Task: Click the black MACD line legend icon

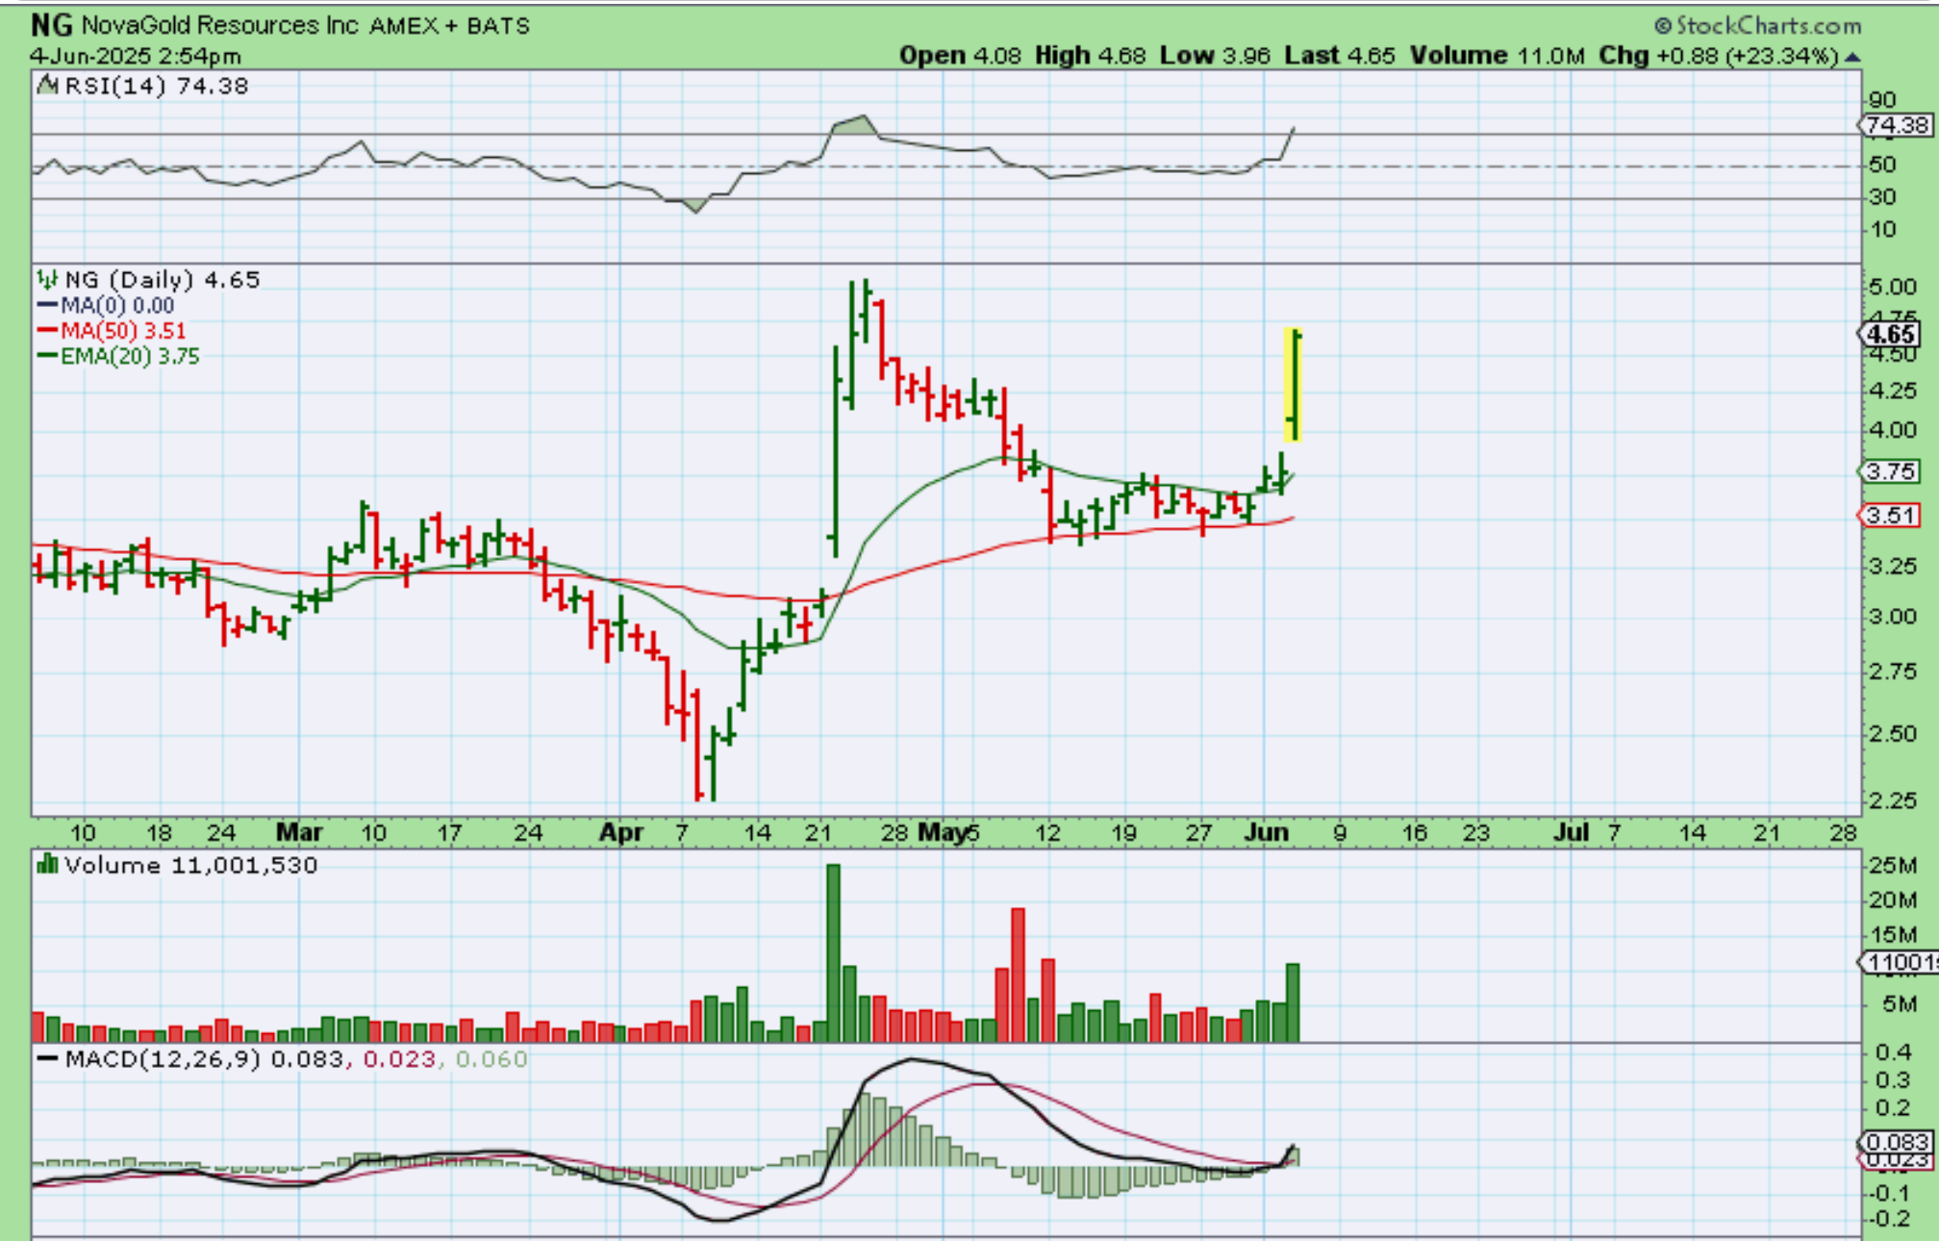Action: 48,1059
